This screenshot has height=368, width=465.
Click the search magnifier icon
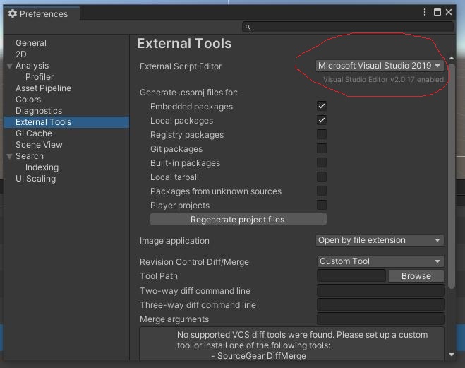248,28
